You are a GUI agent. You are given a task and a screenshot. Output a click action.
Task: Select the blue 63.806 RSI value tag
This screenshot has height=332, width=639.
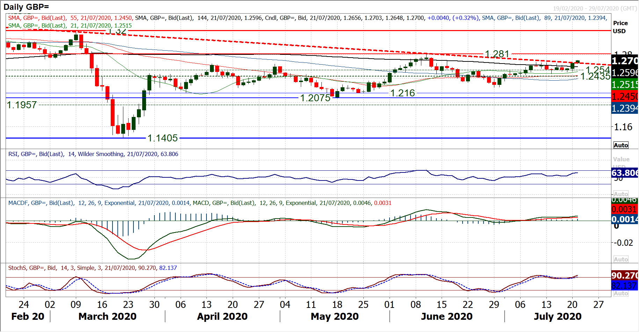[625, 173]
